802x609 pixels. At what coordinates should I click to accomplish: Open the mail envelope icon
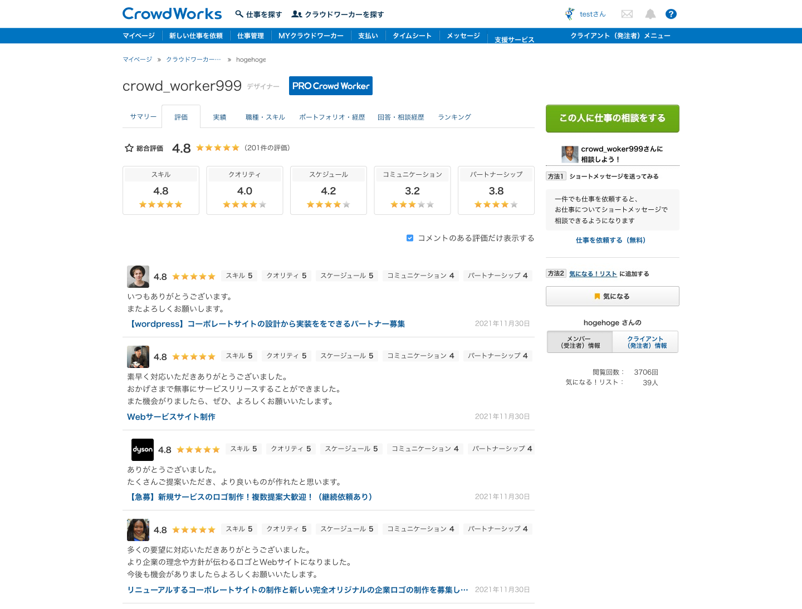[627, 14]
